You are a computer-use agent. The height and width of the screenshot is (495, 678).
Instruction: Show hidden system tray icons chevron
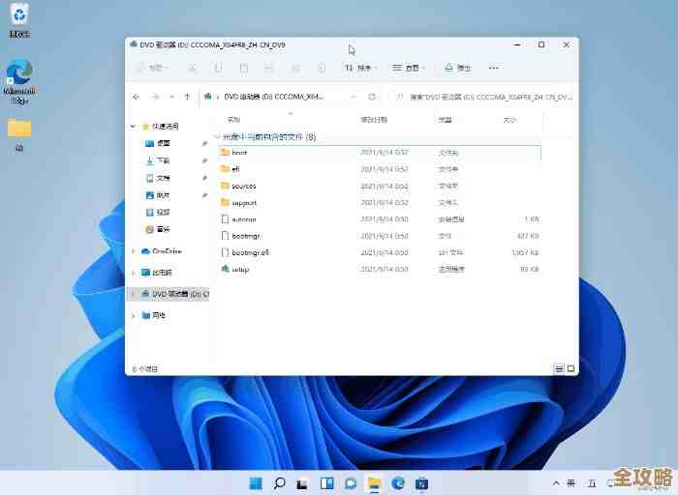pos(556,483)
